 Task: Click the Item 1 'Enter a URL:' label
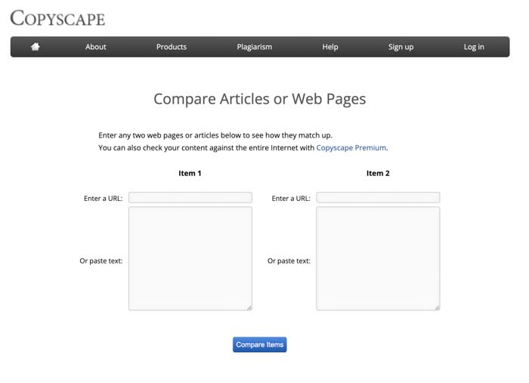coord(104,198)
